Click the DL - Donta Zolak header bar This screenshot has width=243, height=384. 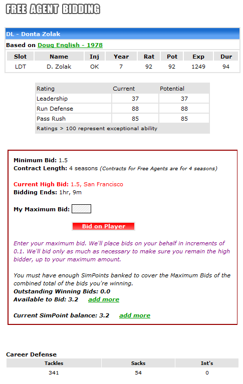point(122,34)
